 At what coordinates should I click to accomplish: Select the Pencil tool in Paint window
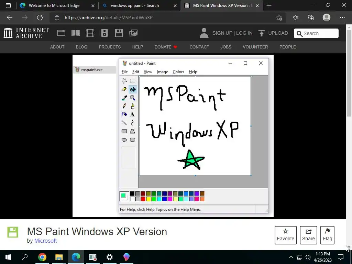click(124, 106)
